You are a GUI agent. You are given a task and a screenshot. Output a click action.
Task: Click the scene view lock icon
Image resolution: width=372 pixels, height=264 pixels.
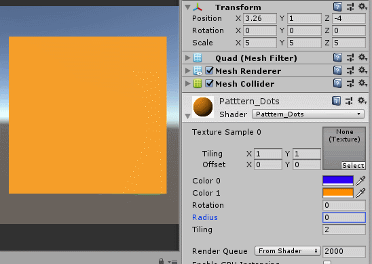point(161,261)
